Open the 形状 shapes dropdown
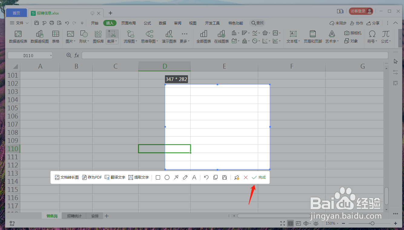404x230 pixels. point(84,41)
